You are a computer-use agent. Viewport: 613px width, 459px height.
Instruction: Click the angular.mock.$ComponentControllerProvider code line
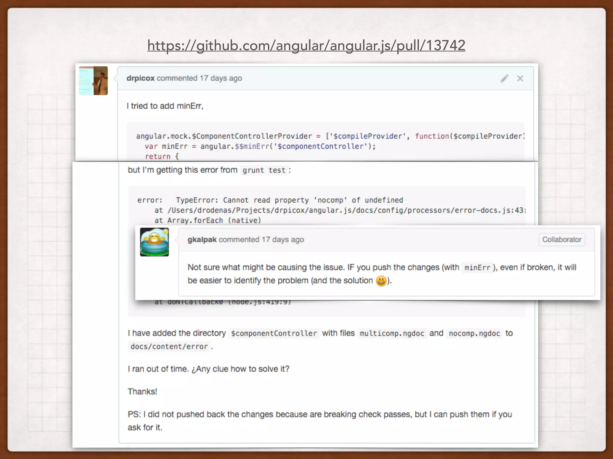click(330, 136)
